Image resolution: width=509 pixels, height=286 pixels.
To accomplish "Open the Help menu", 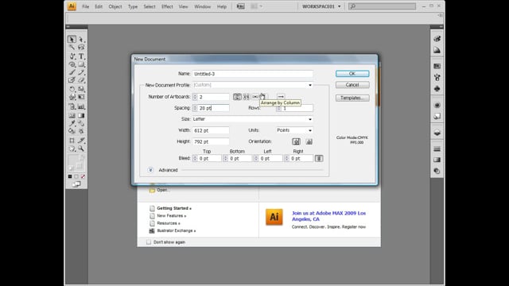I will (x=222, y=6).
